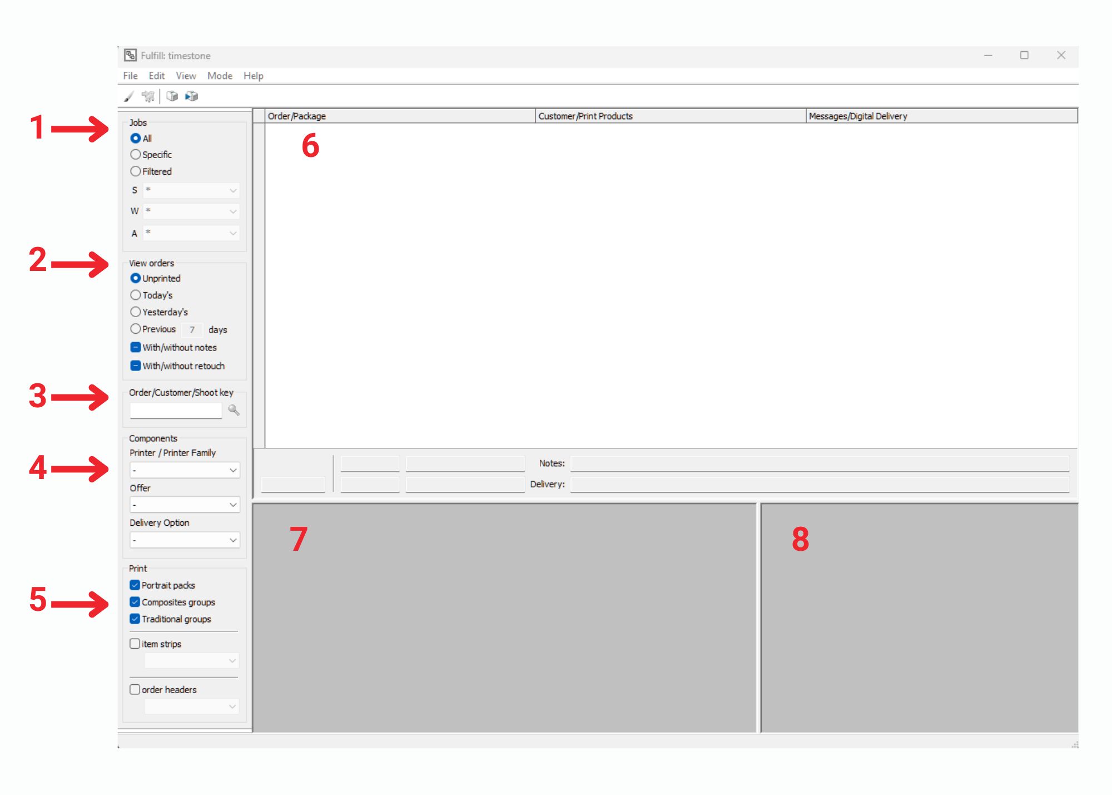The image size is (1112, 795).
Task: Click the Delivery text field
Action: click(820, 485)
